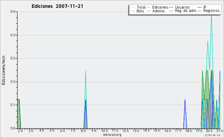This screenshot has height=138, width=224.
Task: Click the magenta Reg. de adm. line swatch
Action: coord(171,11)
